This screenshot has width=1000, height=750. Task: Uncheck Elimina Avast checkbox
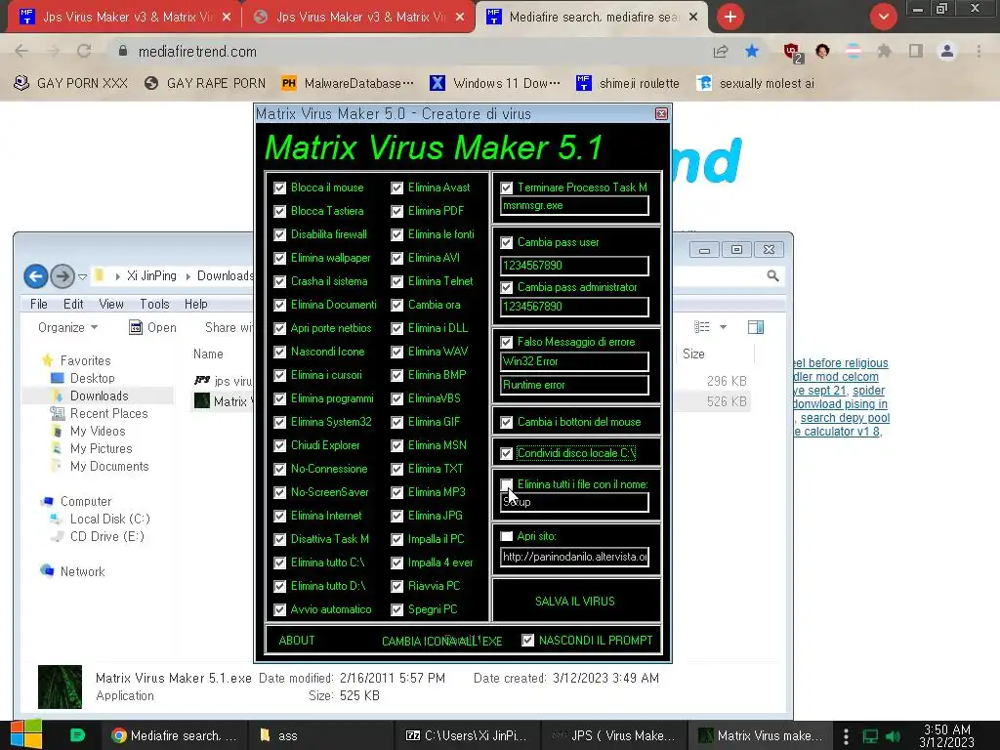pyautogui.click(x=396, y=187)
